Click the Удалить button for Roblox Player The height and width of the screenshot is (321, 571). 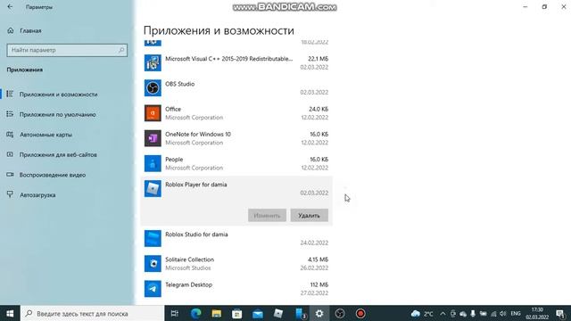pos(310,216)
